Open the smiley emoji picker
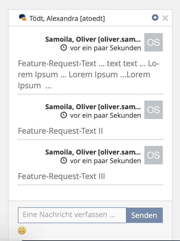This screenshot has height=241, width=180. 22,230
